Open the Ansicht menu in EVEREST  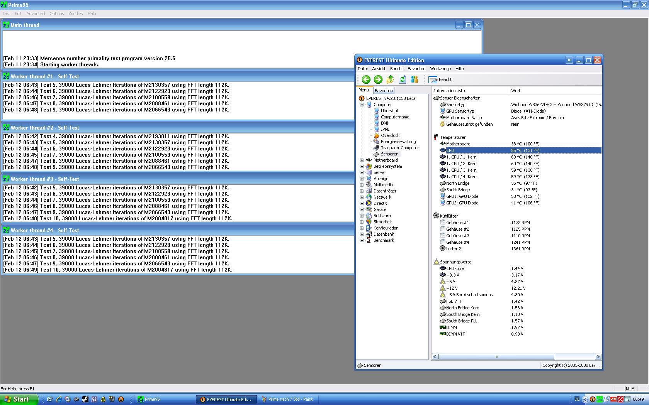coord(379,69)
